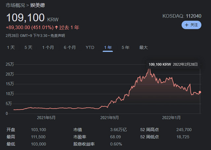Click the end-point dot on the price line

(200, 92)
